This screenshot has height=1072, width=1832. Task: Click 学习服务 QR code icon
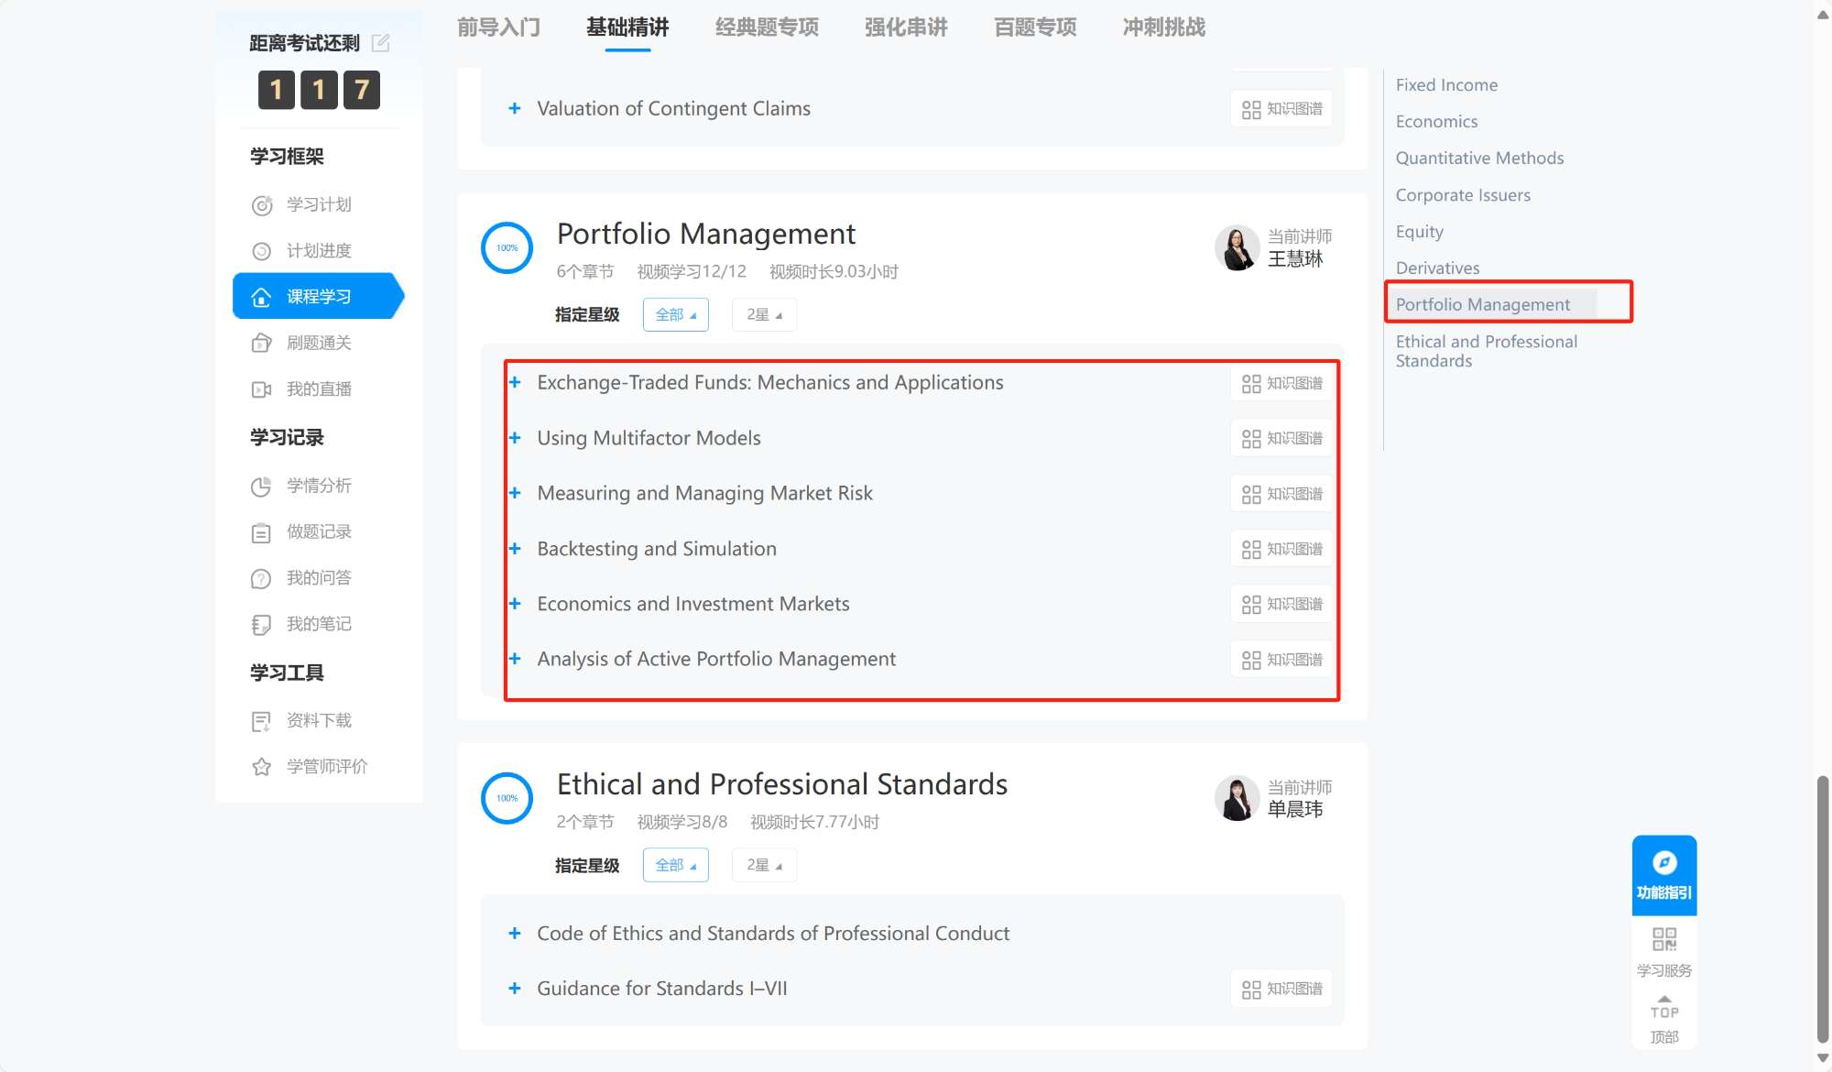1663,939
